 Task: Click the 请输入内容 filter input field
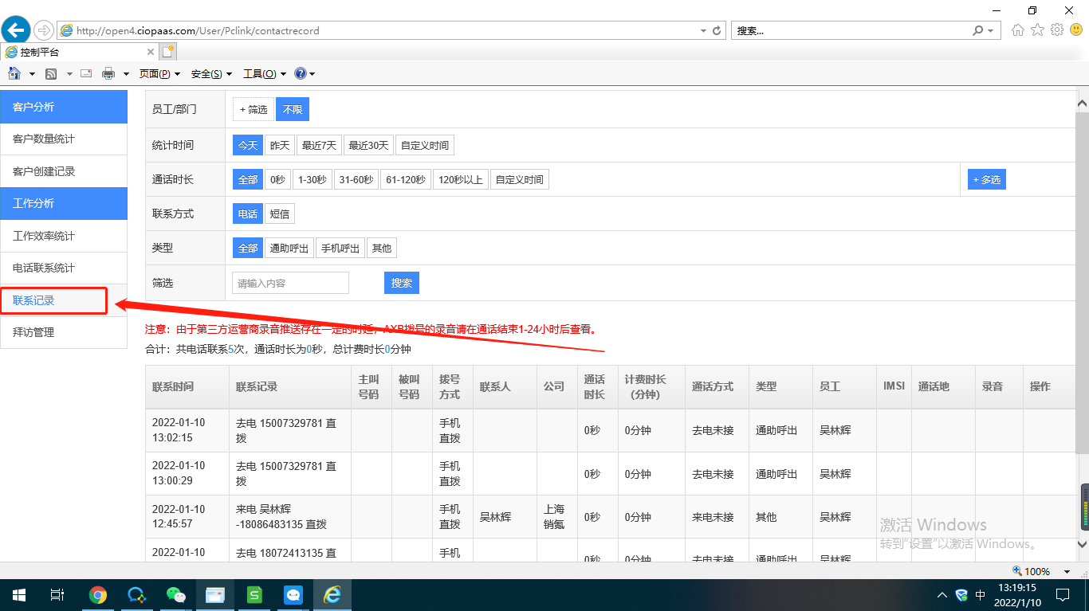coord(290,283)
